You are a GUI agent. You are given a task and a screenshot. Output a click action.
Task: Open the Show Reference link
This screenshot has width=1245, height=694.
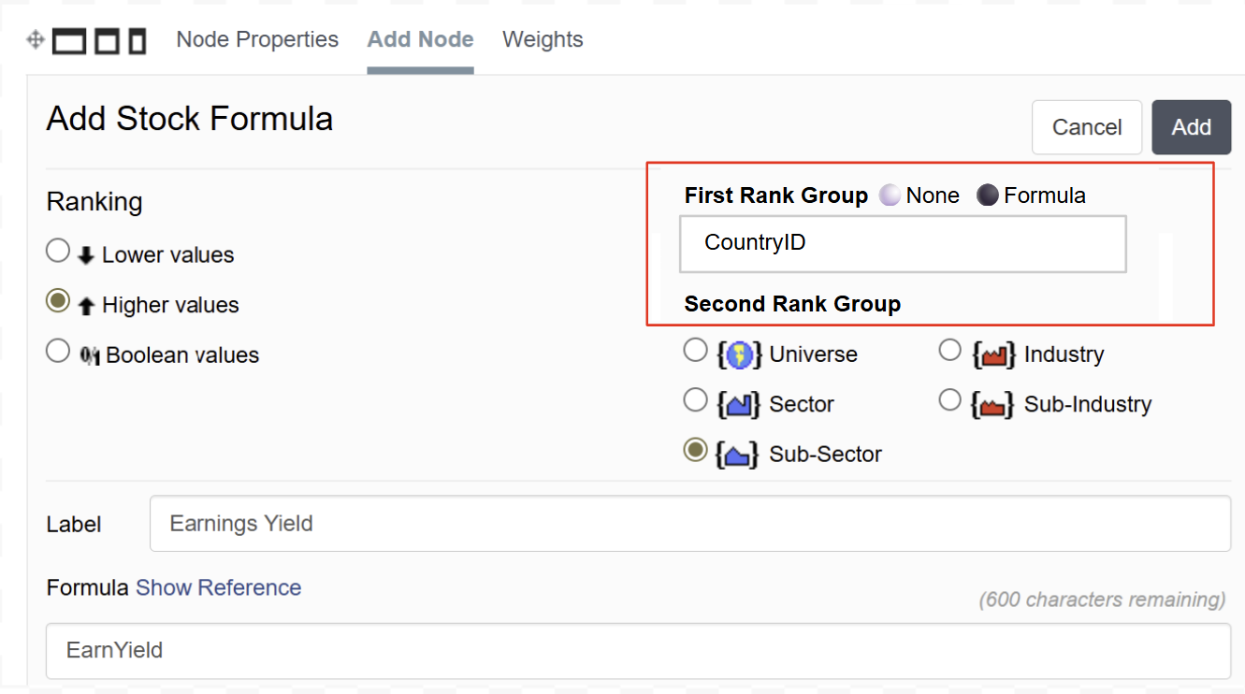[218, 587]
